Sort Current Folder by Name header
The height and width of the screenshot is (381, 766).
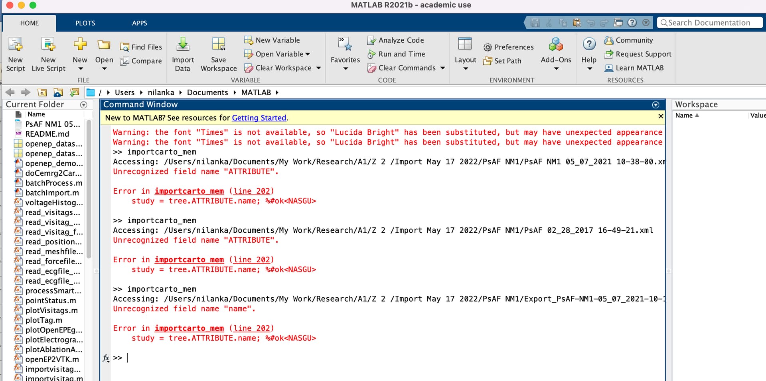click(36, 114)
